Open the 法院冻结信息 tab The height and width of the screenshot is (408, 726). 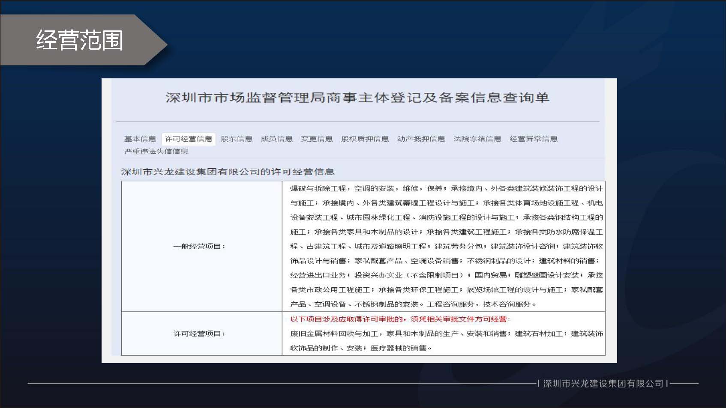(477, 139)
